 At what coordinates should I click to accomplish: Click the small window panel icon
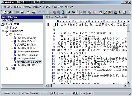101,12
